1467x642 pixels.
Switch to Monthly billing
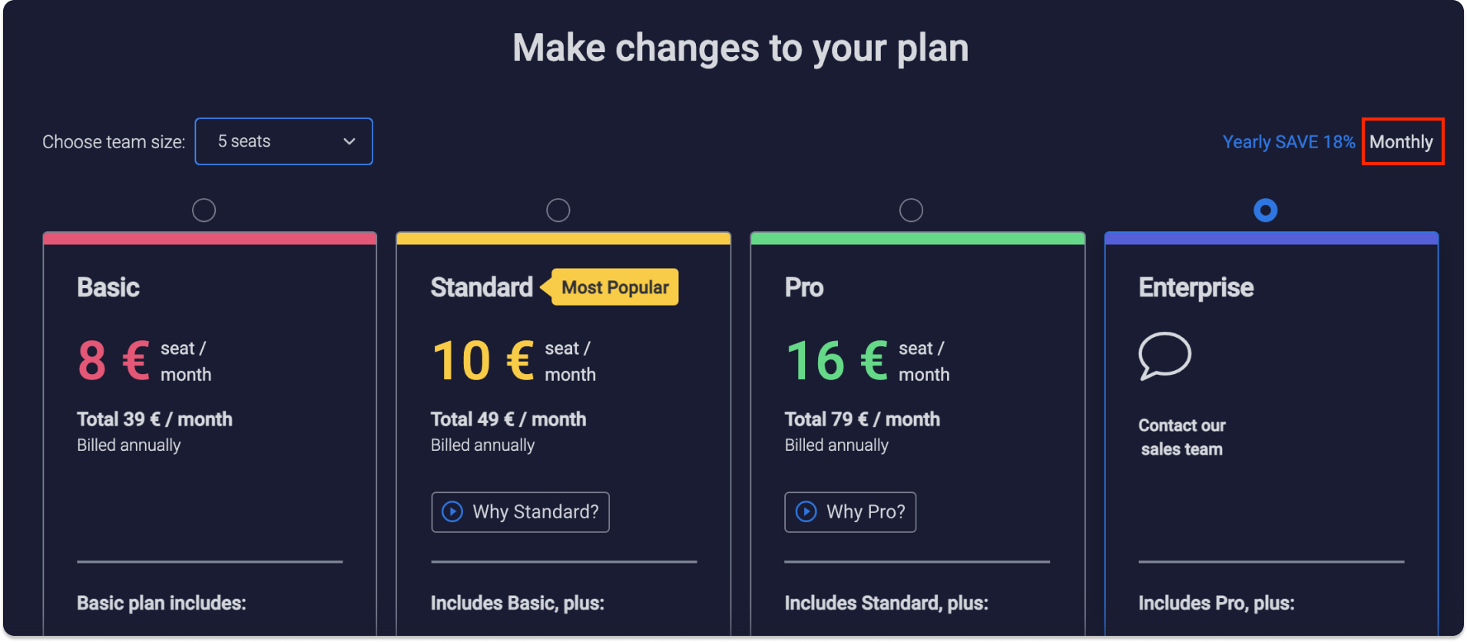pos(1401,142)
